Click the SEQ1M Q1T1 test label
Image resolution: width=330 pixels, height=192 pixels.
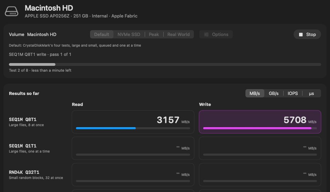click(23, 146)
